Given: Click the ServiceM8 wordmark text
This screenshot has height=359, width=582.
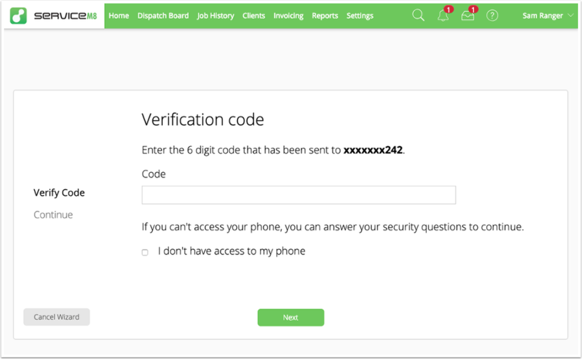Looking at the screenshot, I should (x=65, y=16).
